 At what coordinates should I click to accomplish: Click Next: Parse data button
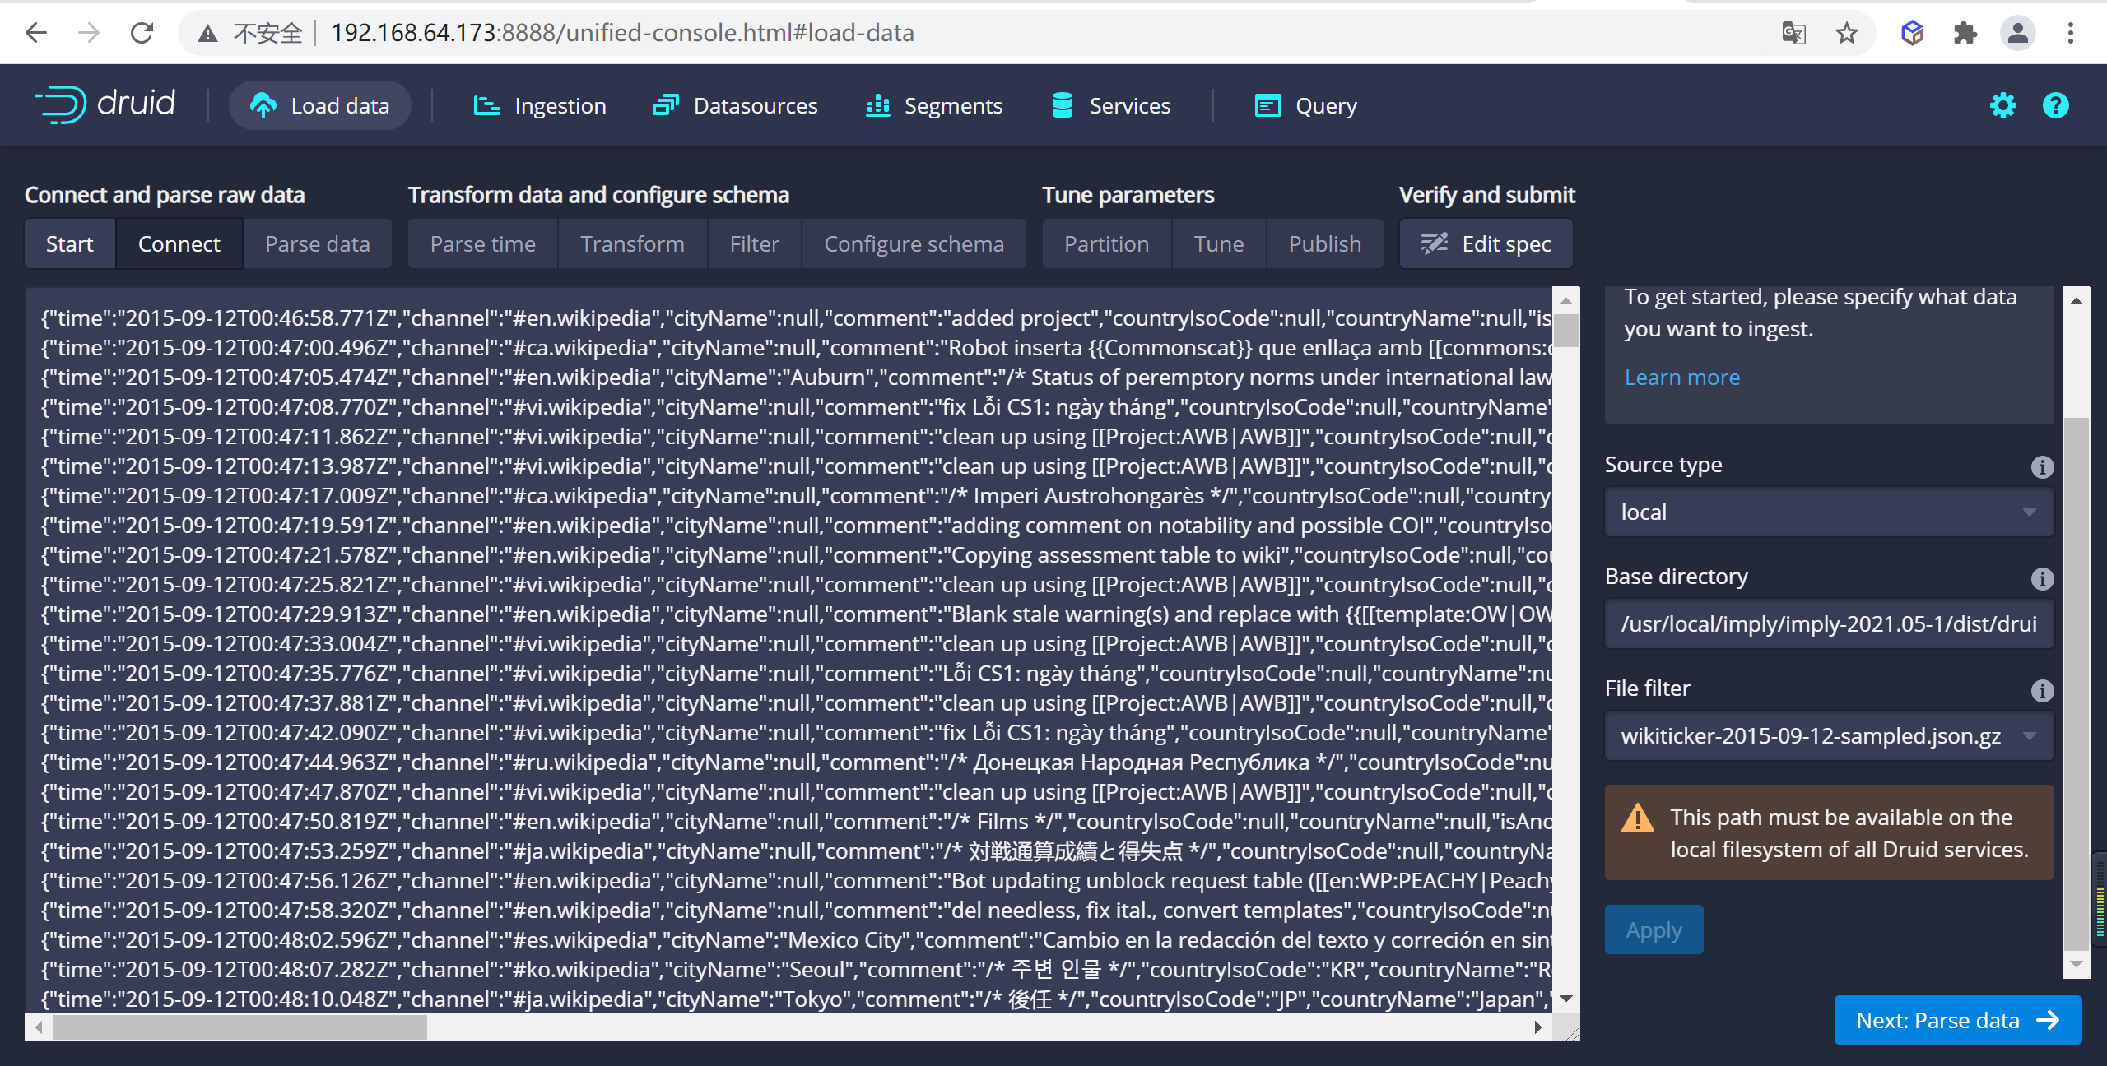pos(1957,1020)
